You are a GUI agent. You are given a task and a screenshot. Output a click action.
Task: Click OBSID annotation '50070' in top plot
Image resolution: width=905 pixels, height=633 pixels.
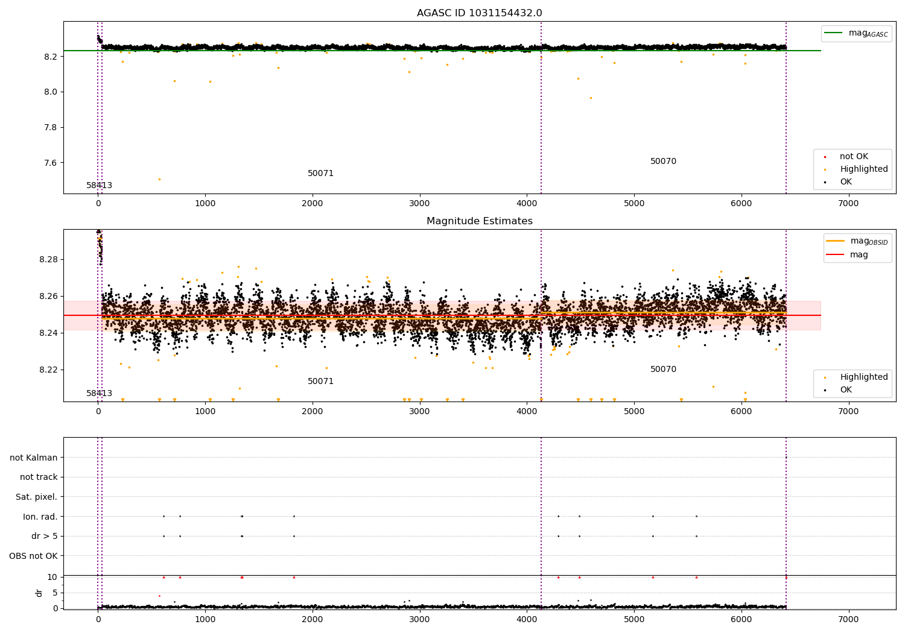point(663,162)
